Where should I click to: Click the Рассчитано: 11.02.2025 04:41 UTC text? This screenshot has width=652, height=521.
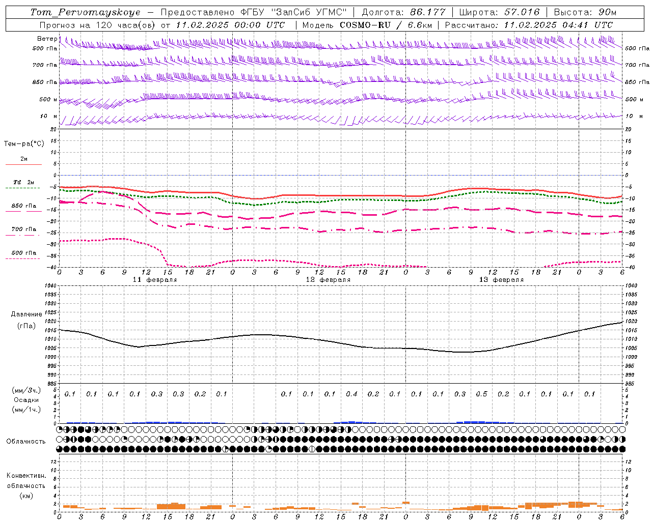pyautogui.click(x=529, y=25)
